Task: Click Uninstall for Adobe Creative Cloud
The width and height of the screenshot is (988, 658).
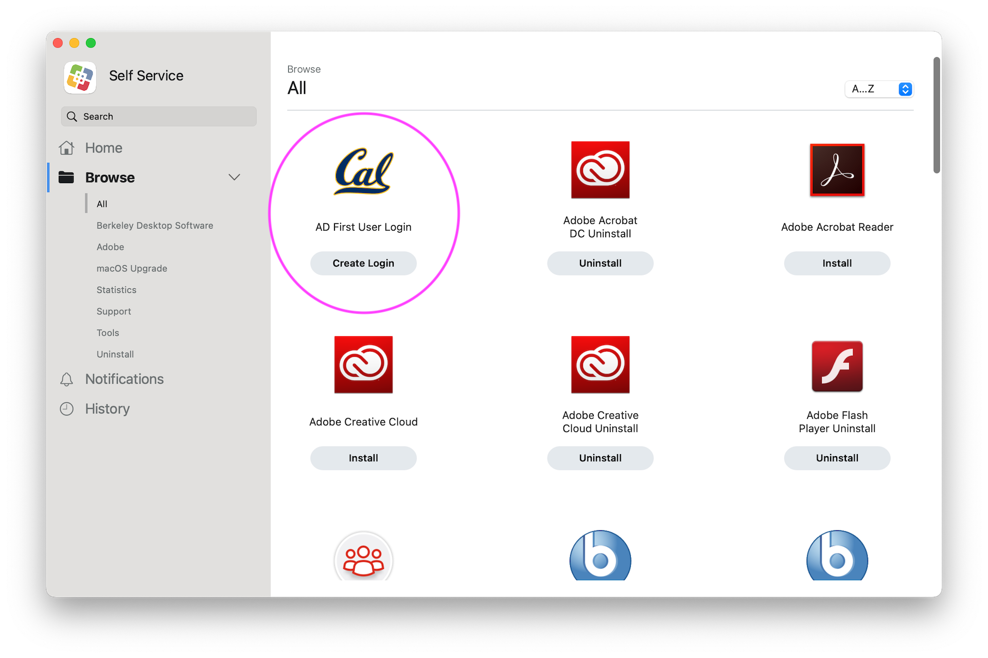Action: point(600,458)
